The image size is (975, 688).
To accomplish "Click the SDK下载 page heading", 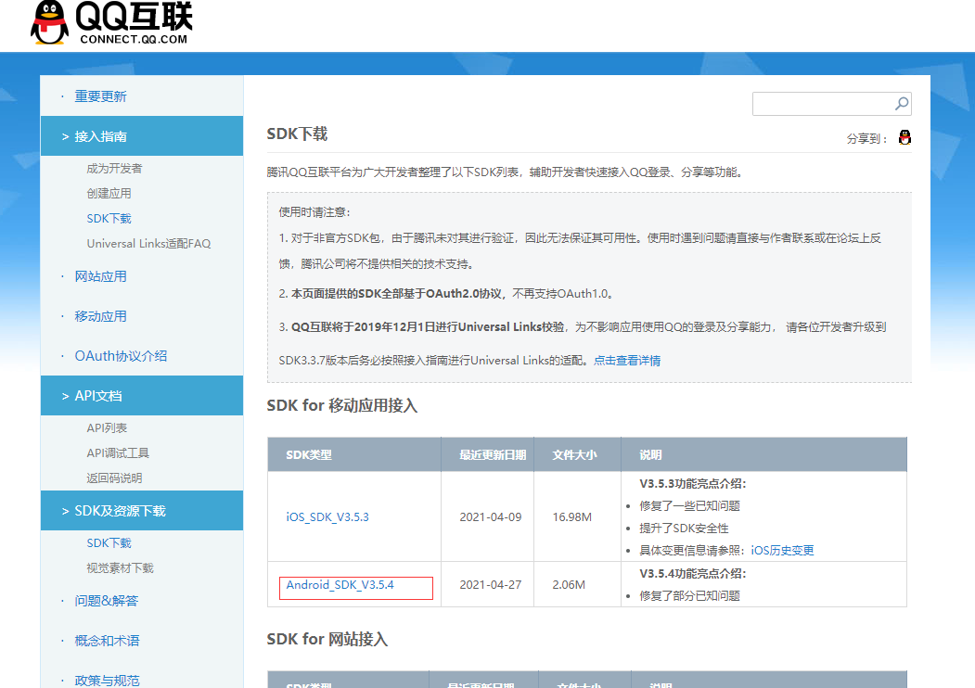I will [x=297, y=134].
